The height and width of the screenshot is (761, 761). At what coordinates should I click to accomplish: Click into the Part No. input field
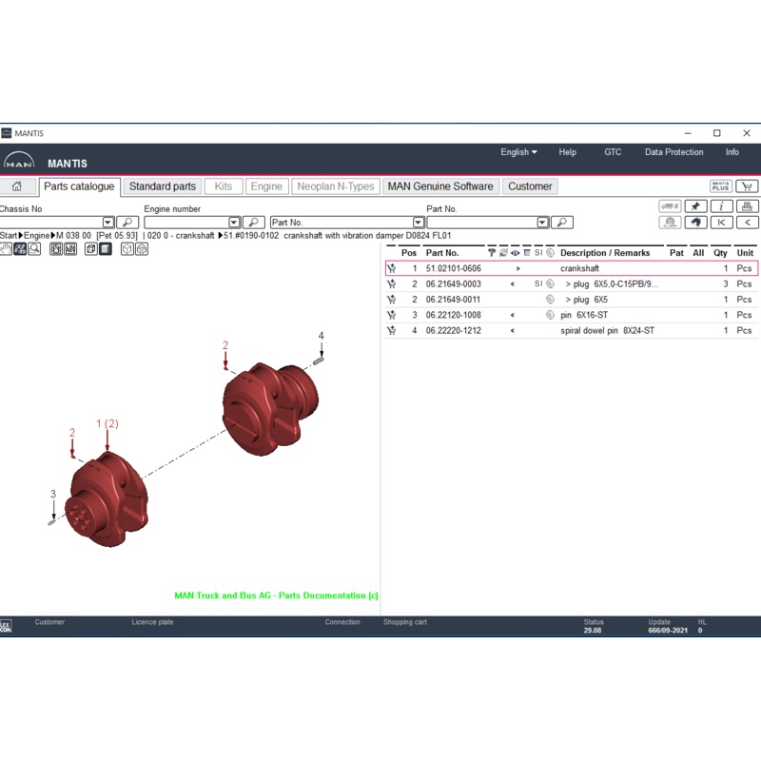[482, 223]
